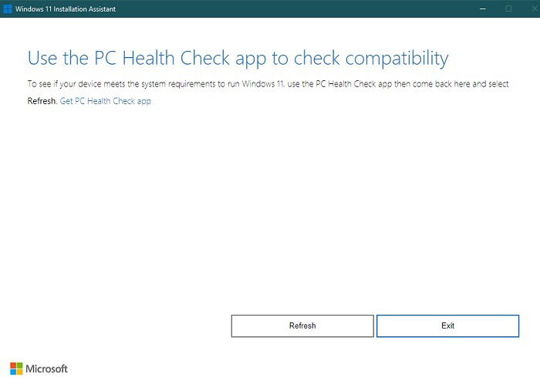Click the word 'app' in the blue heading
Viewport: 540px width, 378px height.
[251, 59]
